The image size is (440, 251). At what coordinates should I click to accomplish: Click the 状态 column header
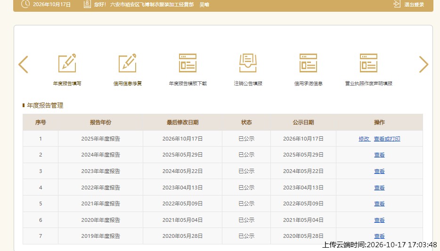tap(246, 122)
